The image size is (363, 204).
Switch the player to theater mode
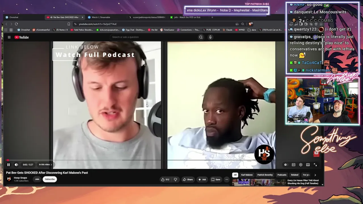(x=308, y=165)
